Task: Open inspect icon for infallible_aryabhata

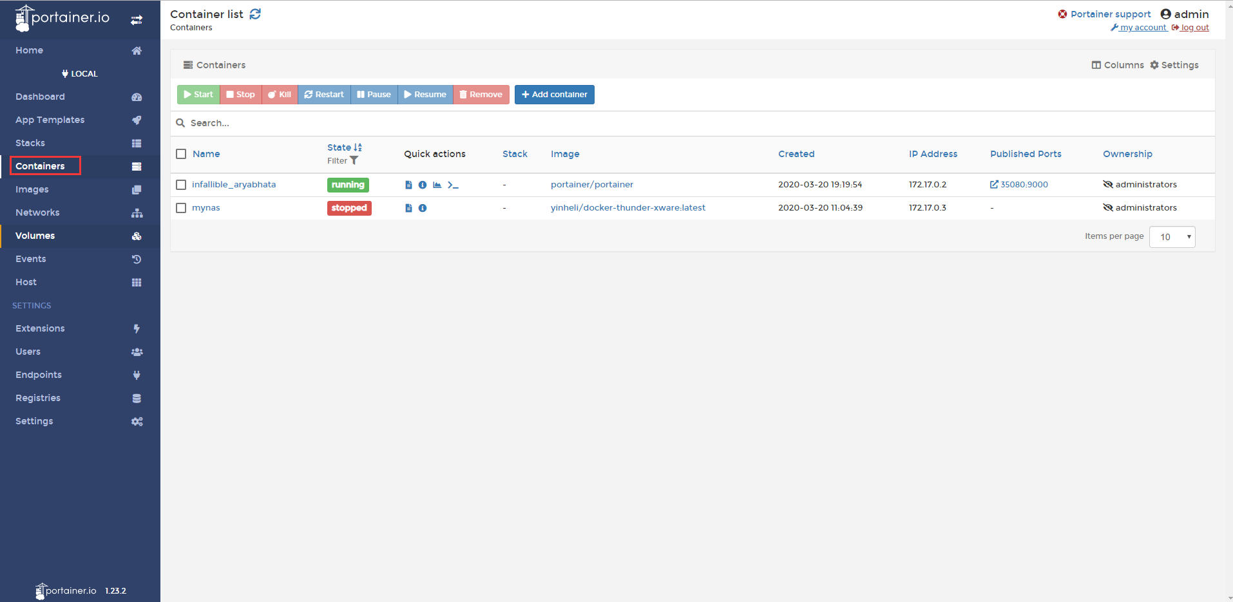Action: coord(423,185)
